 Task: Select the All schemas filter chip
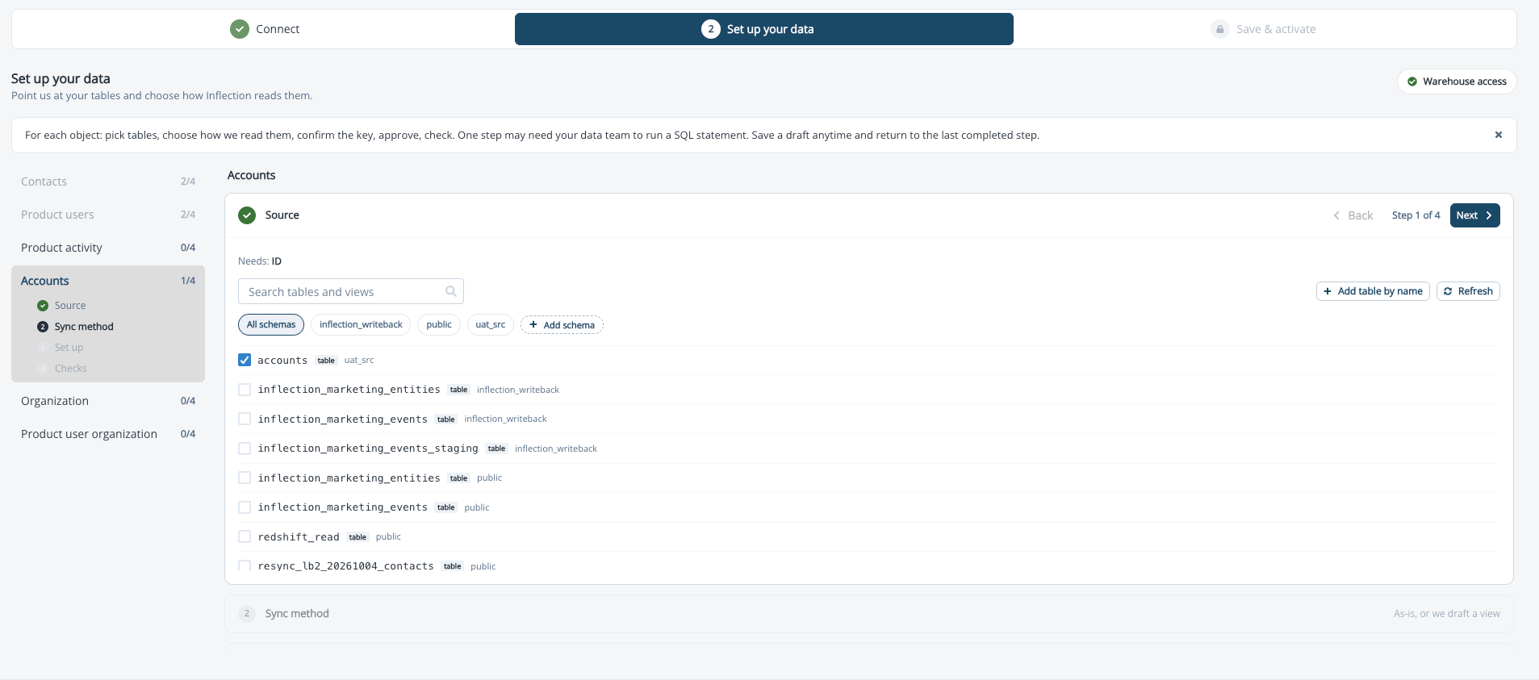coord(271,324)
